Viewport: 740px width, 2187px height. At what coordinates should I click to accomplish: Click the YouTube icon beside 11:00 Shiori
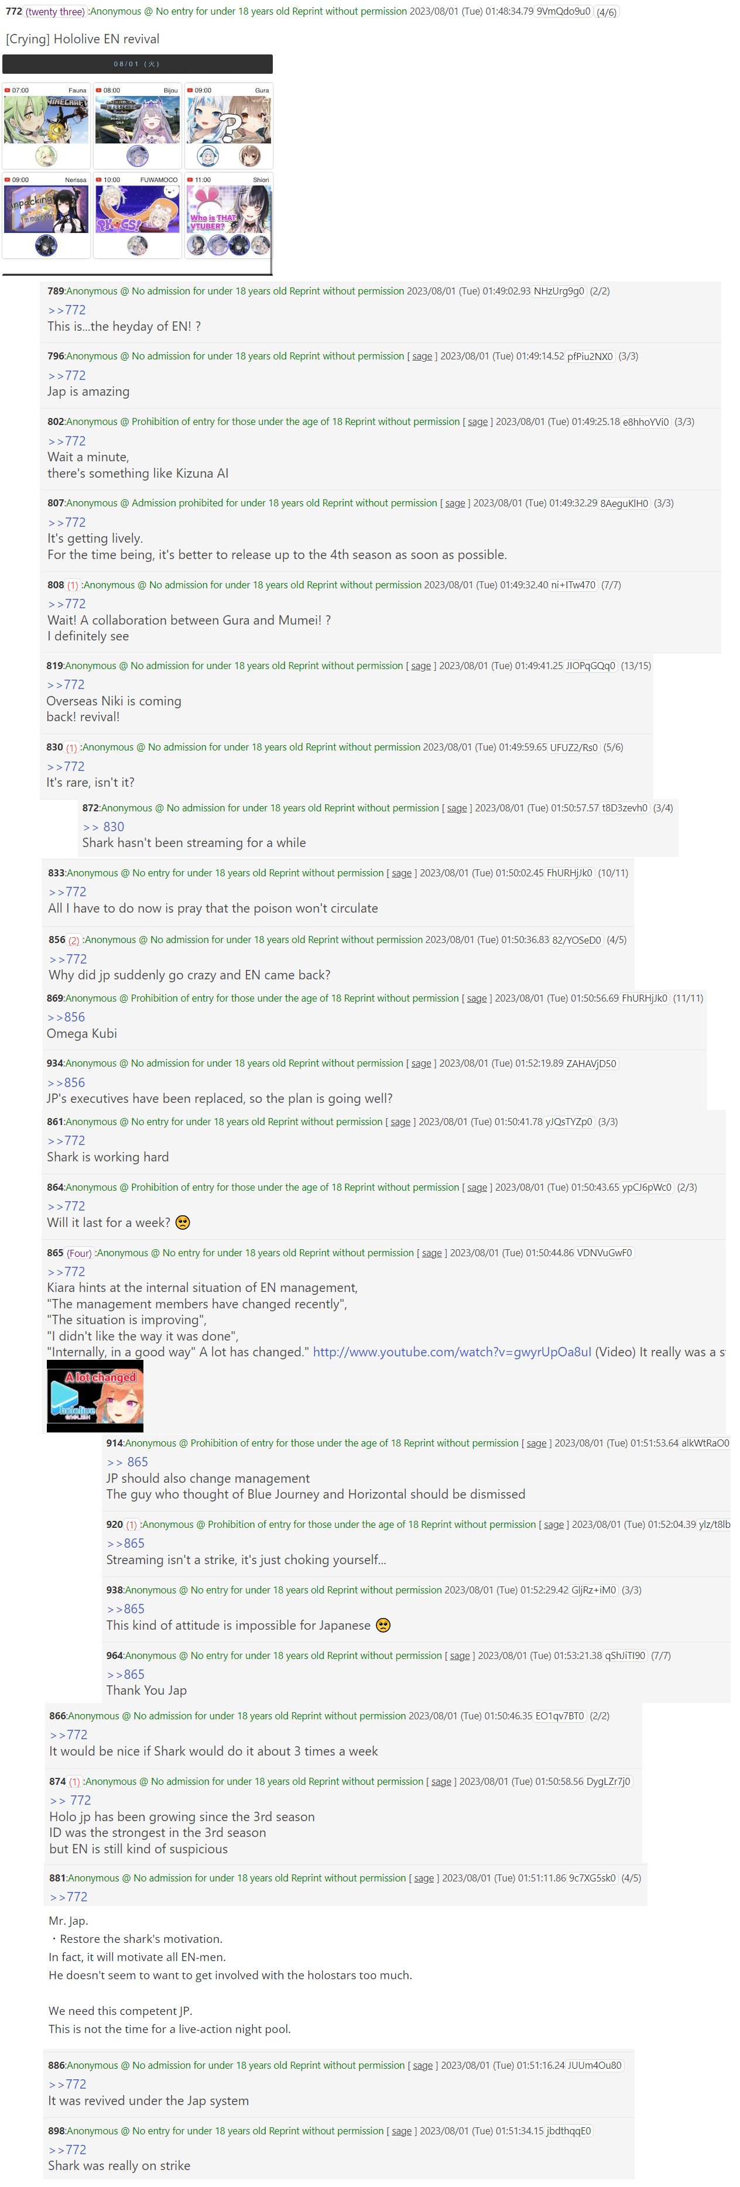click(x=190, y=180)
